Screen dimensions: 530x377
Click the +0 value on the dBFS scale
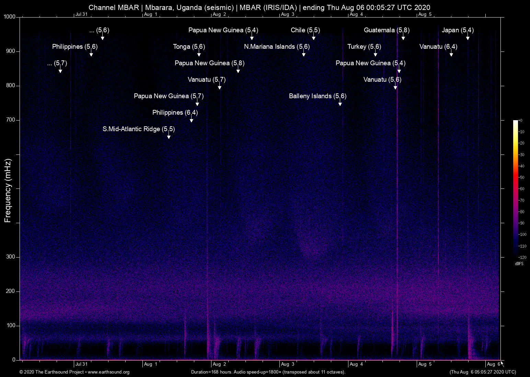click(520, 121)
